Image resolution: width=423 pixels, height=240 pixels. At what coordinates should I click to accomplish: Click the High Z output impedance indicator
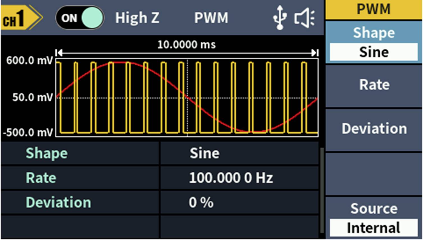[137, 17]
